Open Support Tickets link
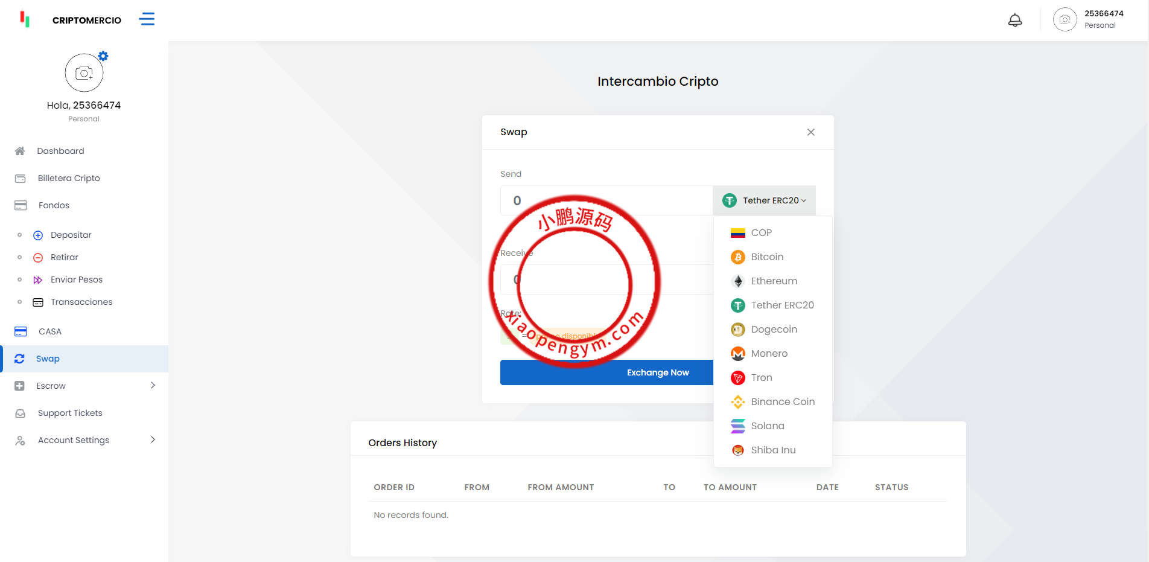The width and height of the screenshot is (1149, 562). (x=70, y=413)
